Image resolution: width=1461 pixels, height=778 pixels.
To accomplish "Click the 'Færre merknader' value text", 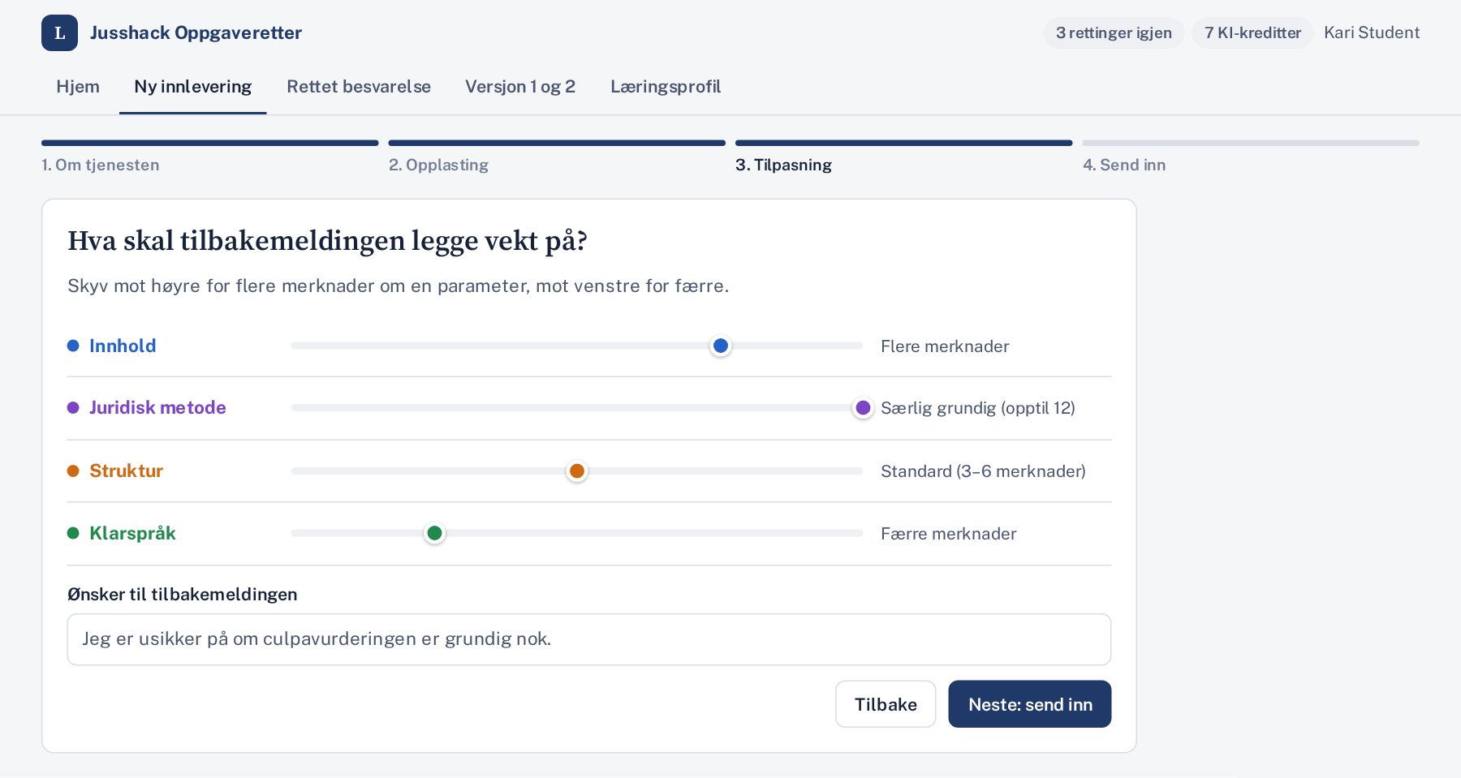I will [948, 534].
